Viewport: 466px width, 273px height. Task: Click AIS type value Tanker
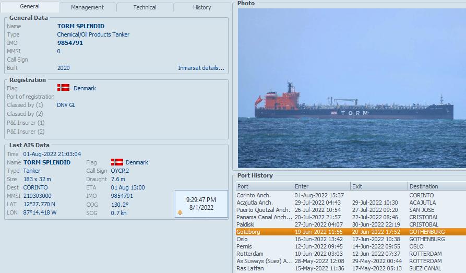[x=32, y=171]
